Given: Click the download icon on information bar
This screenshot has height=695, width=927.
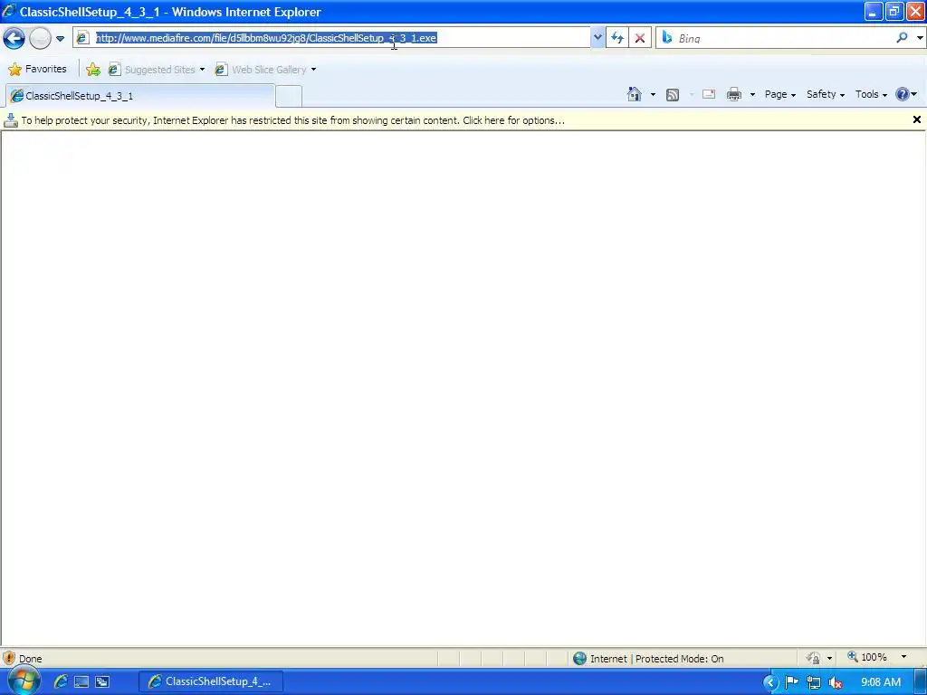Looking at the screenshot, I should click(11, 120).
